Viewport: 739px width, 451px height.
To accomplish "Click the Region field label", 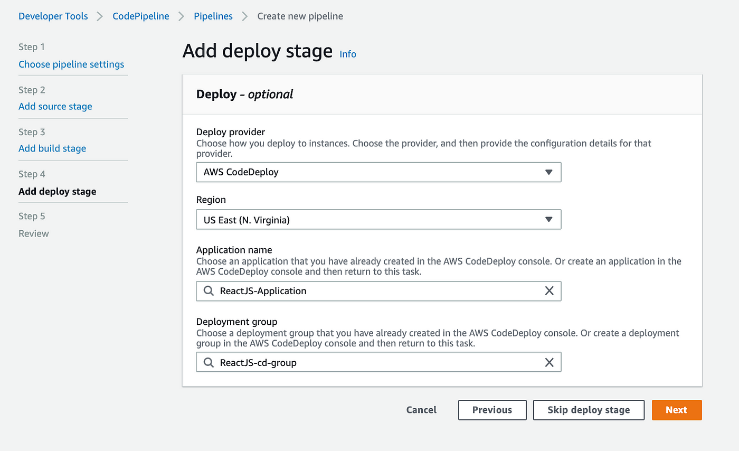I will click(x=211, y=200).
